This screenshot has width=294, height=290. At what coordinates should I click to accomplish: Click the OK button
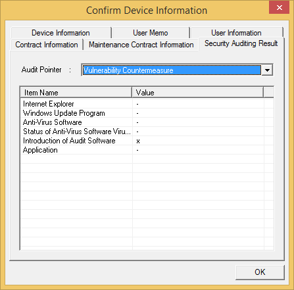pyautogui.click(x=260, y=272)
